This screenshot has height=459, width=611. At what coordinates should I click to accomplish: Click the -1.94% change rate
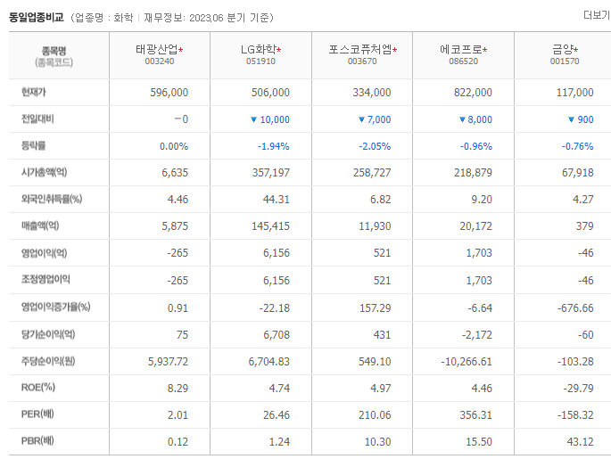tap(274, 146)
